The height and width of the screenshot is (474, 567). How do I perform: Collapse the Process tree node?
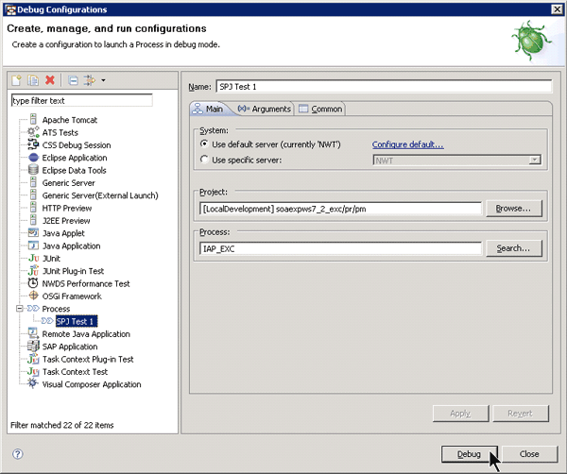[19, 309]
